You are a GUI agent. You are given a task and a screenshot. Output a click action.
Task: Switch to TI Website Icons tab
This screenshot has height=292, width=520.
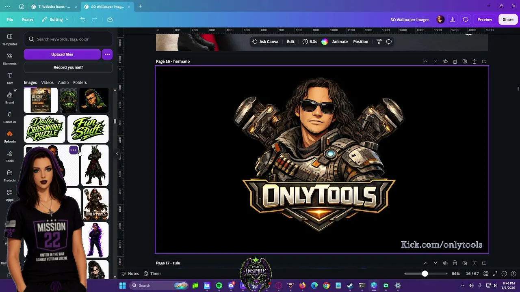click(x=54, y=6)
